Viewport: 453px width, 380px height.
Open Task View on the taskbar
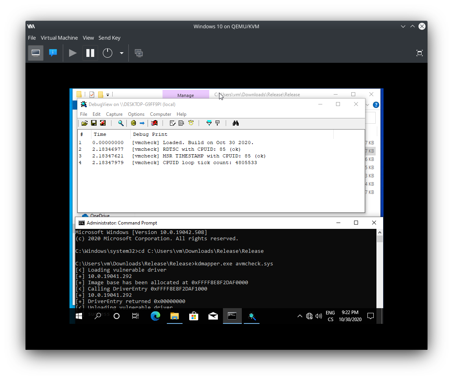coord(135,316)
